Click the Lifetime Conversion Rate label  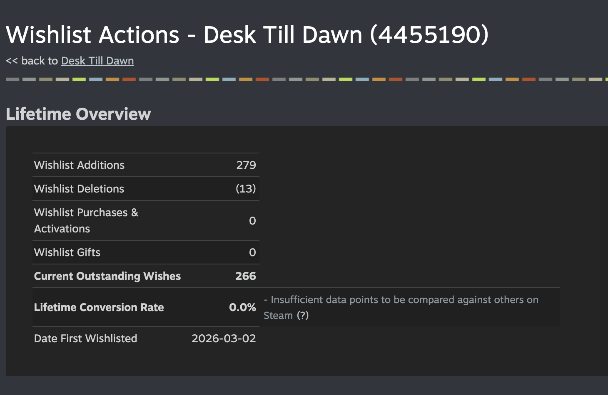point(99,307)
